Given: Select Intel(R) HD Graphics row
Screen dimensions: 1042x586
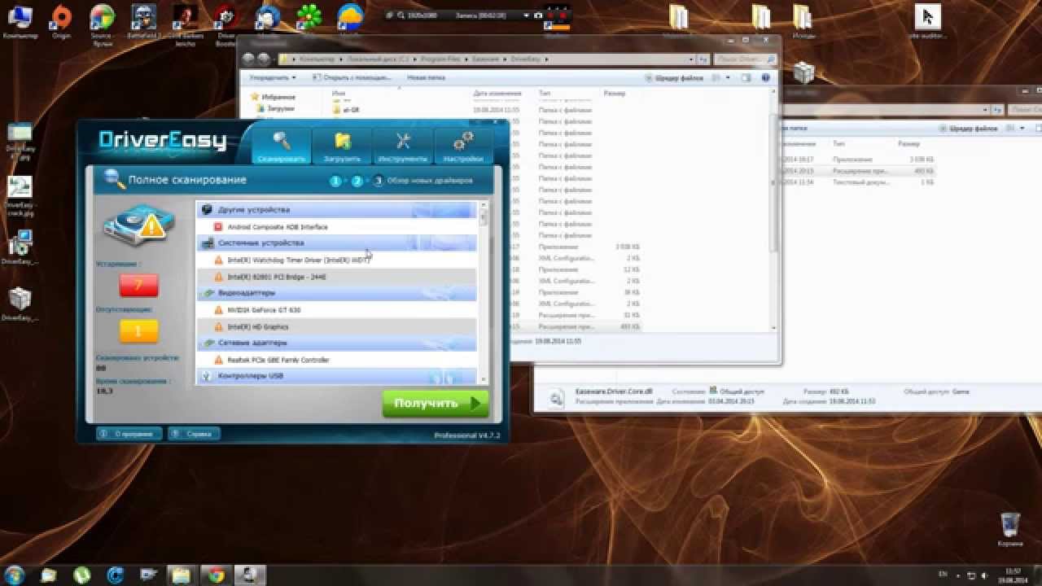Looking at the screenshot, I should pos(336,326).
